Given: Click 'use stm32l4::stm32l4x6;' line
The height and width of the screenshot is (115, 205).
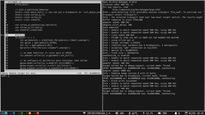Looking at the screenshot, I should tap(29, 30).
